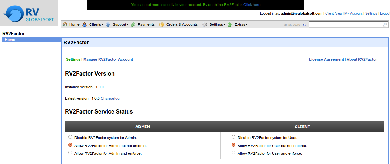Click the 'Installed version : 1.0.0' text
The image size is (390, 164).
point(84,87)
